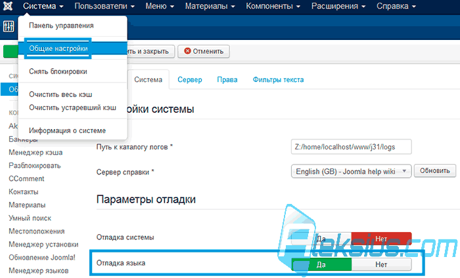This screenshot has width=460, height=278.
Task: Open Менеджер языков link
Action: tap(38, 271)
